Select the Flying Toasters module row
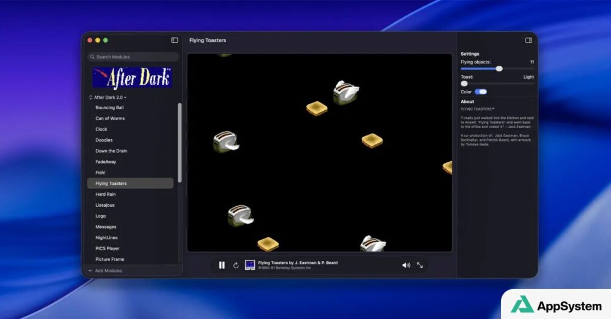 pyautogui.click(x=130, y=183)
